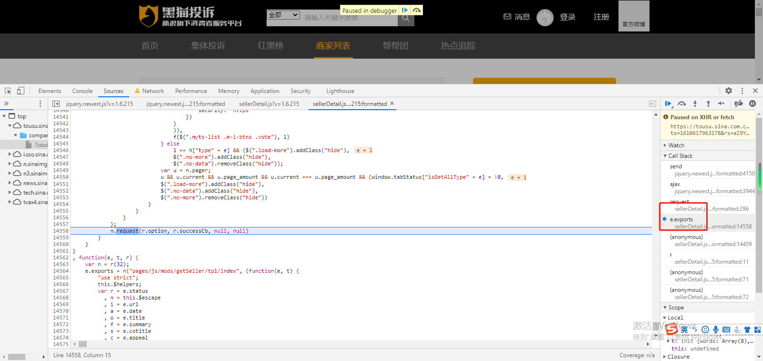
Task: Collapse tousu.sina domain node
Action: coord(10,126)
